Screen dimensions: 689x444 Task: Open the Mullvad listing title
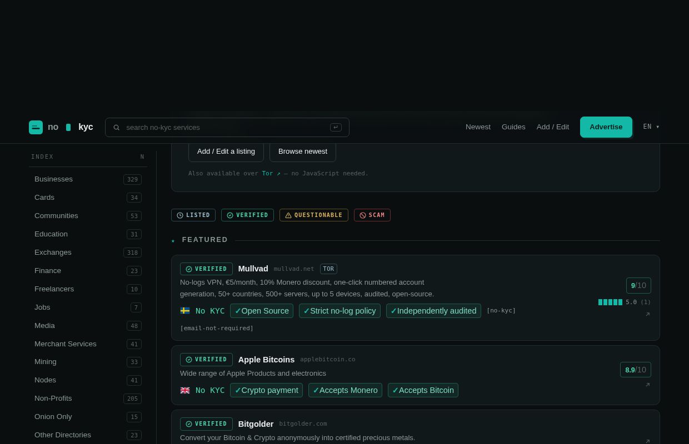click(253, 269)
